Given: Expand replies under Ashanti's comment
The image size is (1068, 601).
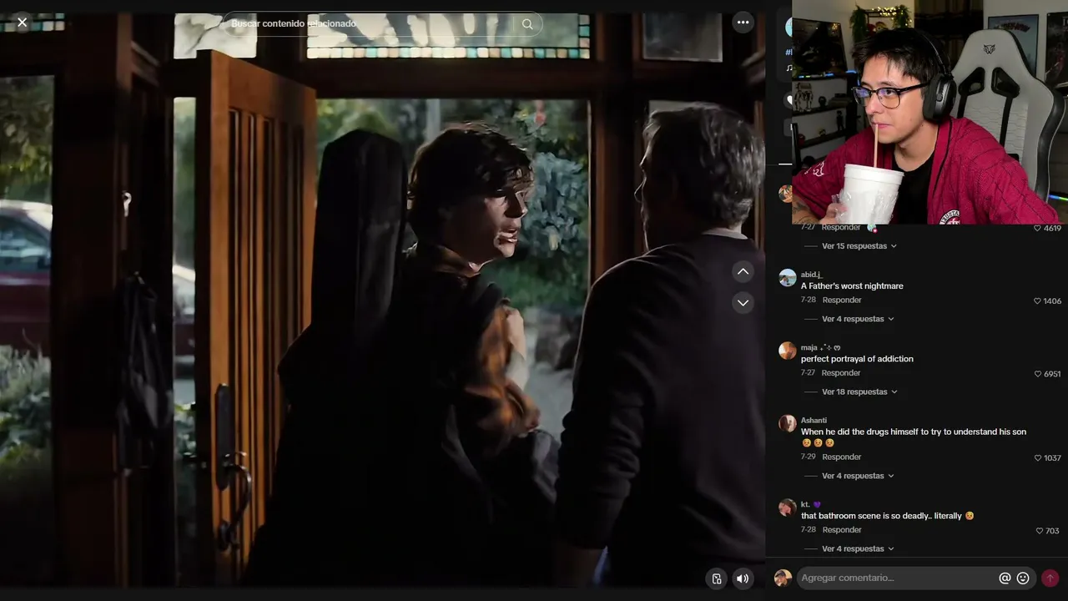Looking at the screenshot, I should (858, 476).
